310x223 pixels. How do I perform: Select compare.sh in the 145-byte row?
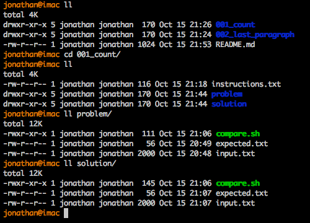237,183
